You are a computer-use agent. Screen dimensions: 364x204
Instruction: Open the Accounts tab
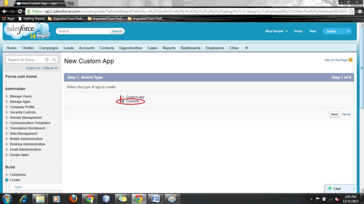click(x=87, y=48)
